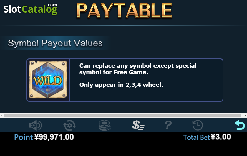
Task: Open the game history clock icon
Action: pyautogui.click(x=198, y=125)
